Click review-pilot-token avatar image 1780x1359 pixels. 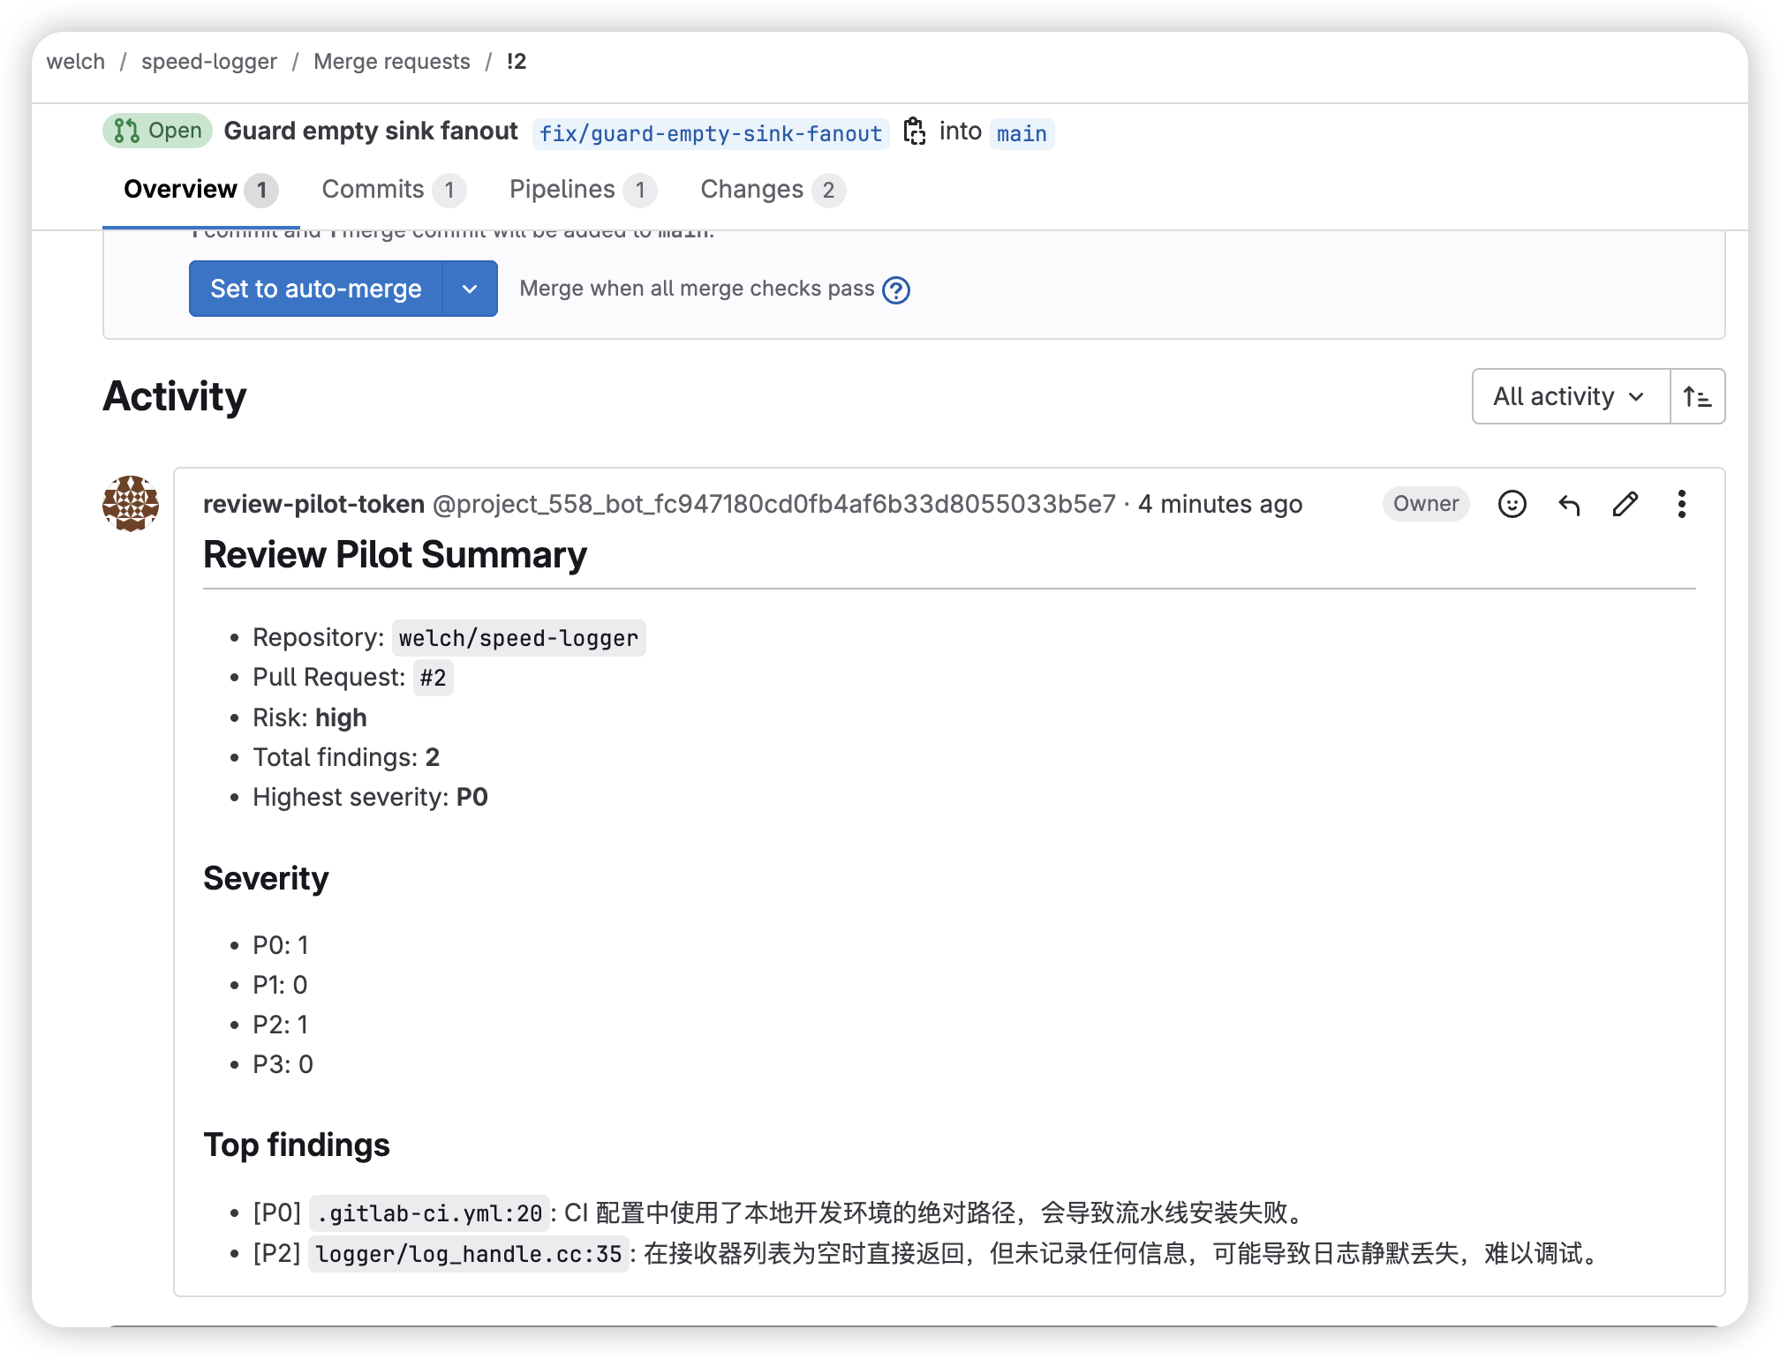131,504
